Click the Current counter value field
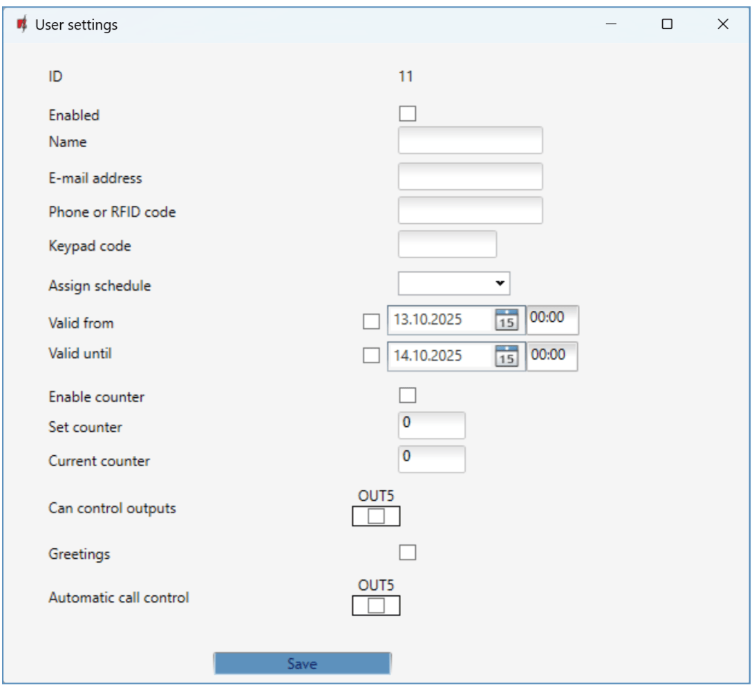The image size is (752, 690). (431, 459)
